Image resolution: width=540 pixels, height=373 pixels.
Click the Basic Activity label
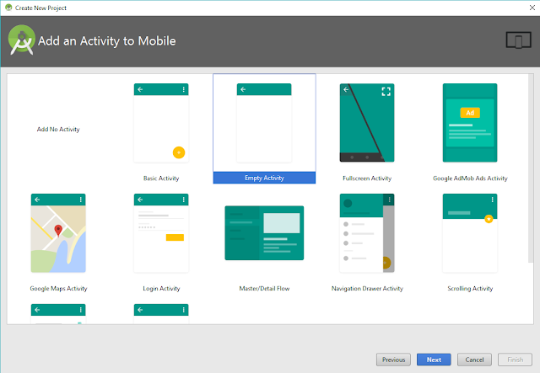(161, 179)
